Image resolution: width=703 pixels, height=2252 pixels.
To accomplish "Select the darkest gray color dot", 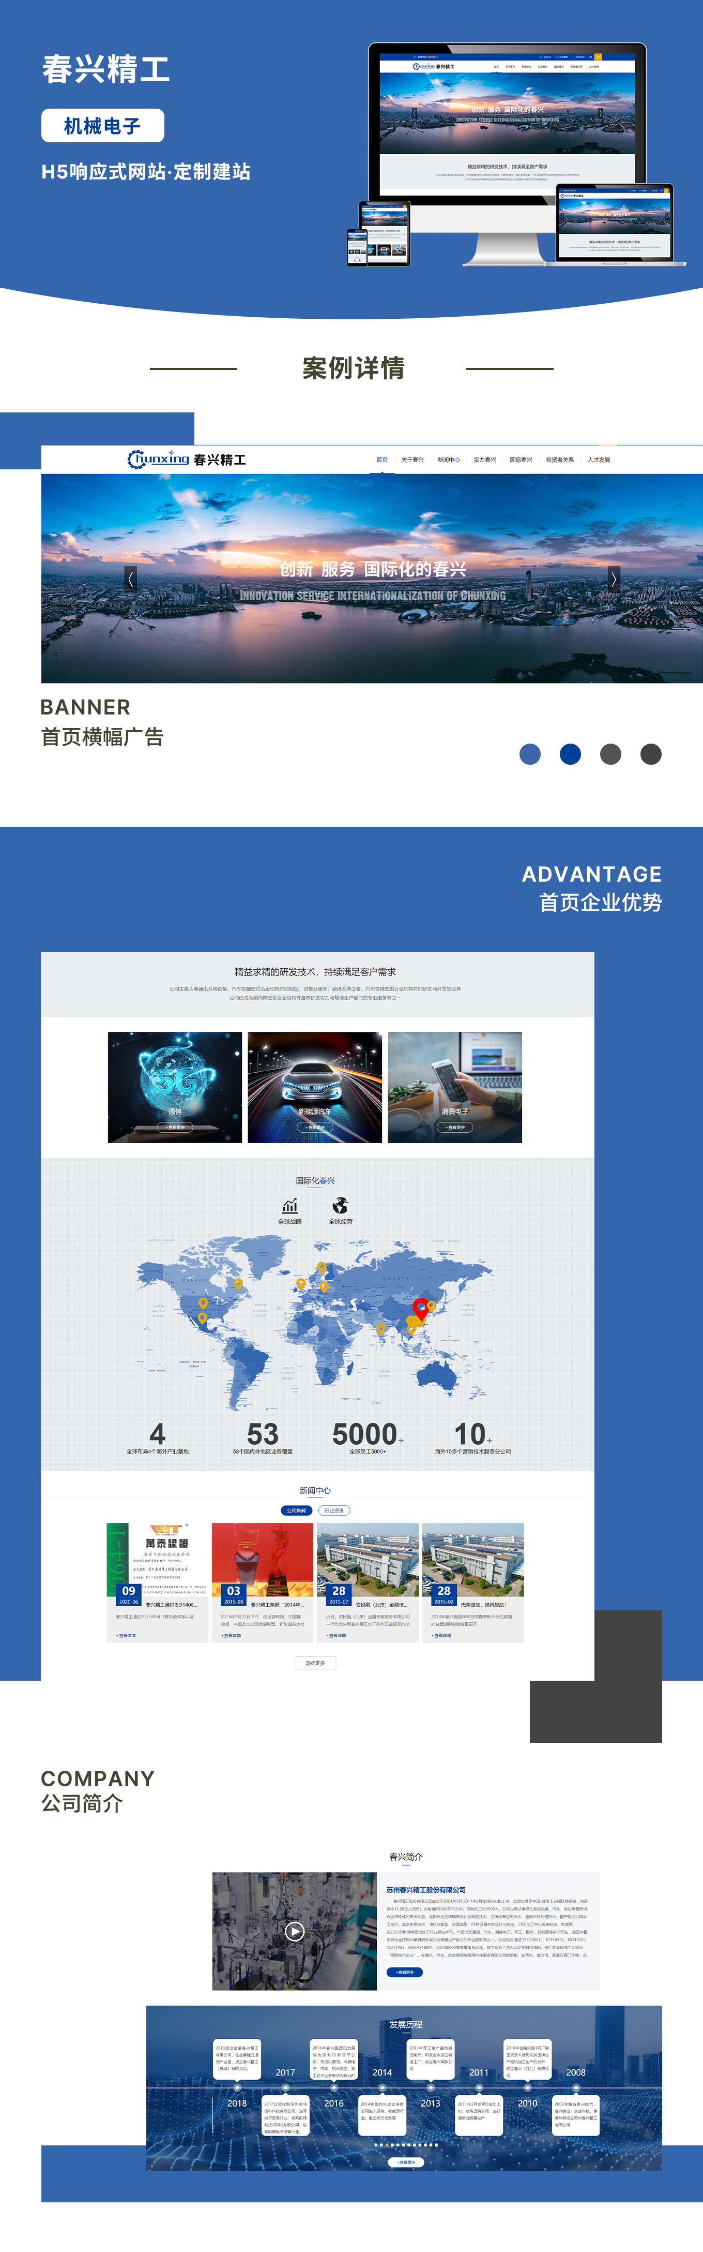I will [x=651, y=754].
